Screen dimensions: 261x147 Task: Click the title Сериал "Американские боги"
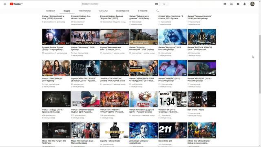[x=111, y=48]
